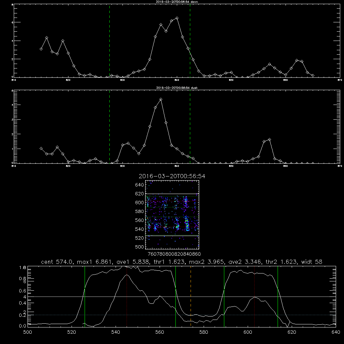344x344 pixels.
Task: Pick the peak diamond point in dusk plot
Action: point(161,99)
